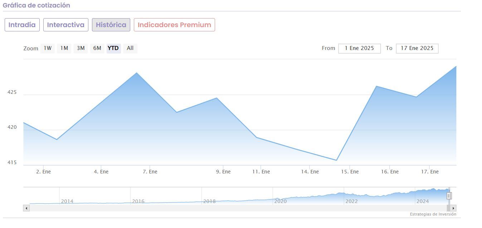Click the navigator scrollbar track
Image resolution: width=482 pixels, height=228 pixels.
click(236, 208)
